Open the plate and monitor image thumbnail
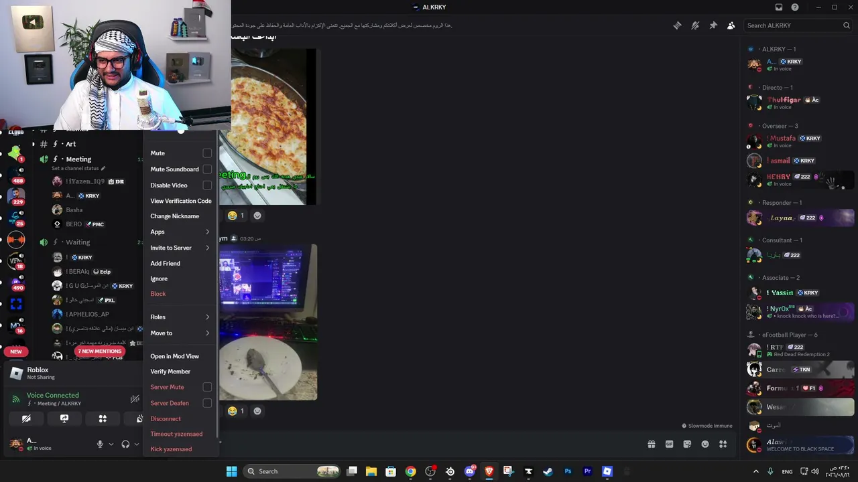The height and width of the screenshot is (482, 858). pos(268,323)
